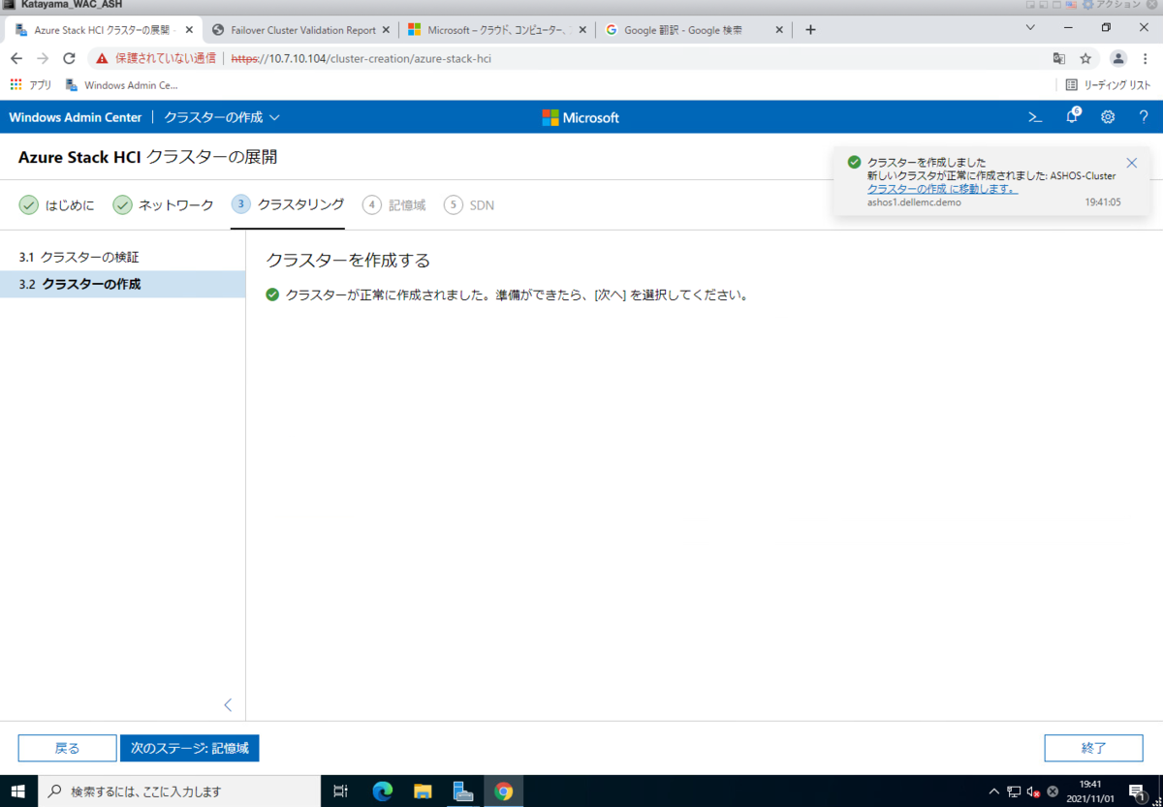Open Windows Admin Ce... bookmark
This screenshot has width=1163, height=807.
[x=122, y=85]
